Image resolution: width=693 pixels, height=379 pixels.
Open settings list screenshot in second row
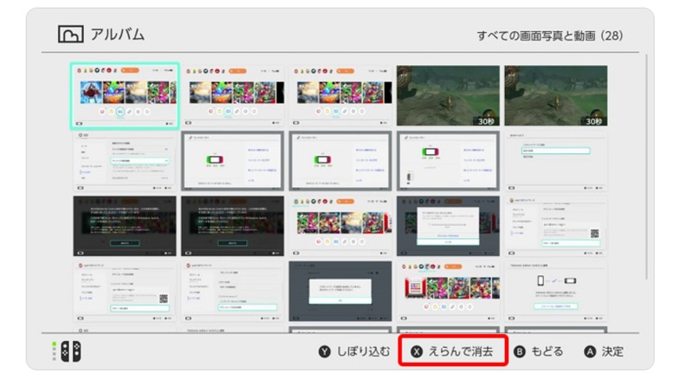pyautogui.click(x=125, y=161)
